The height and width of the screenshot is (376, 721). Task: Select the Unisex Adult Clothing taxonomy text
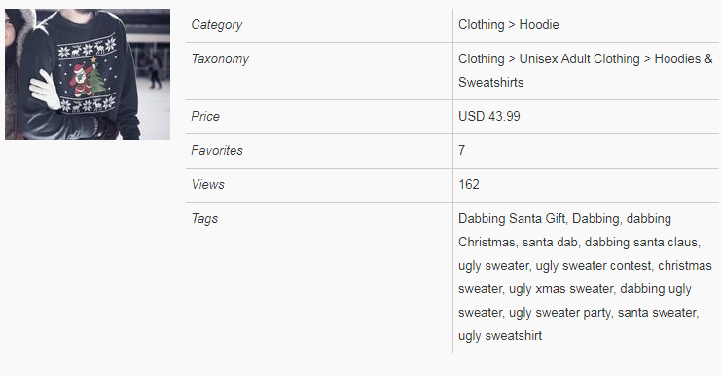(x=579, y=58)
